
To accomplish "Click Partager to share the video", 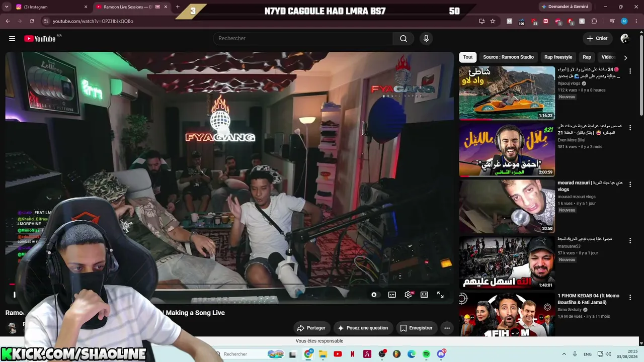I will pos(312,328).
